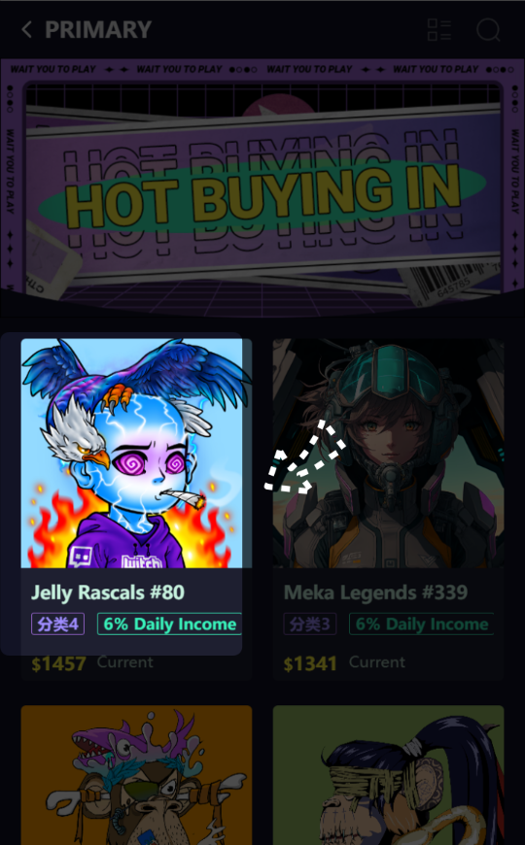Open the HOT BUYING IN banner
The width and height of the screenshot is (525, 845).
[x=262, y=187]
